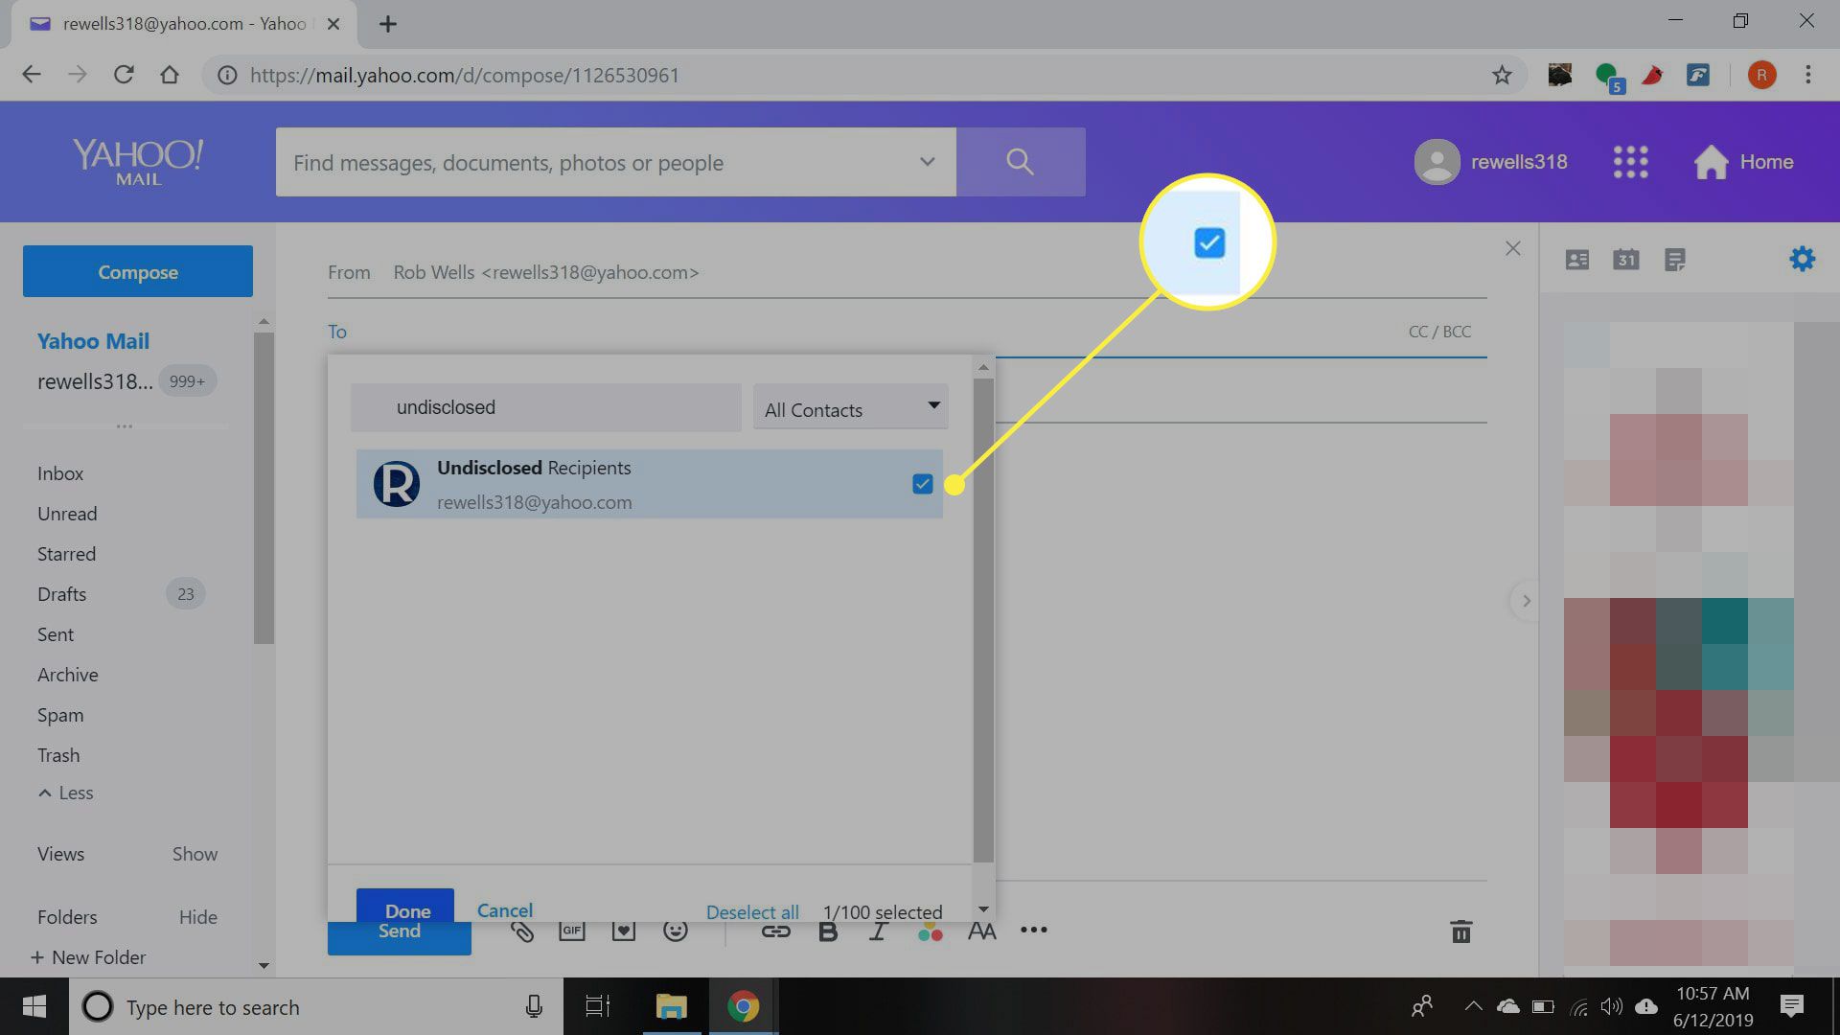1840x1035 pixels.
Task: Open the Starred folder
Action: (x=66, y=554)
